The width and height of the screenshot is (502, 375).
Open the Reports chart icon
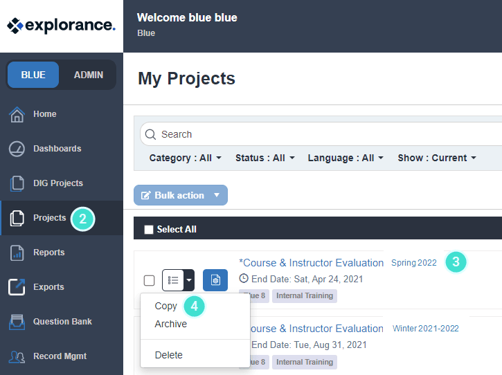coord(17,253)
